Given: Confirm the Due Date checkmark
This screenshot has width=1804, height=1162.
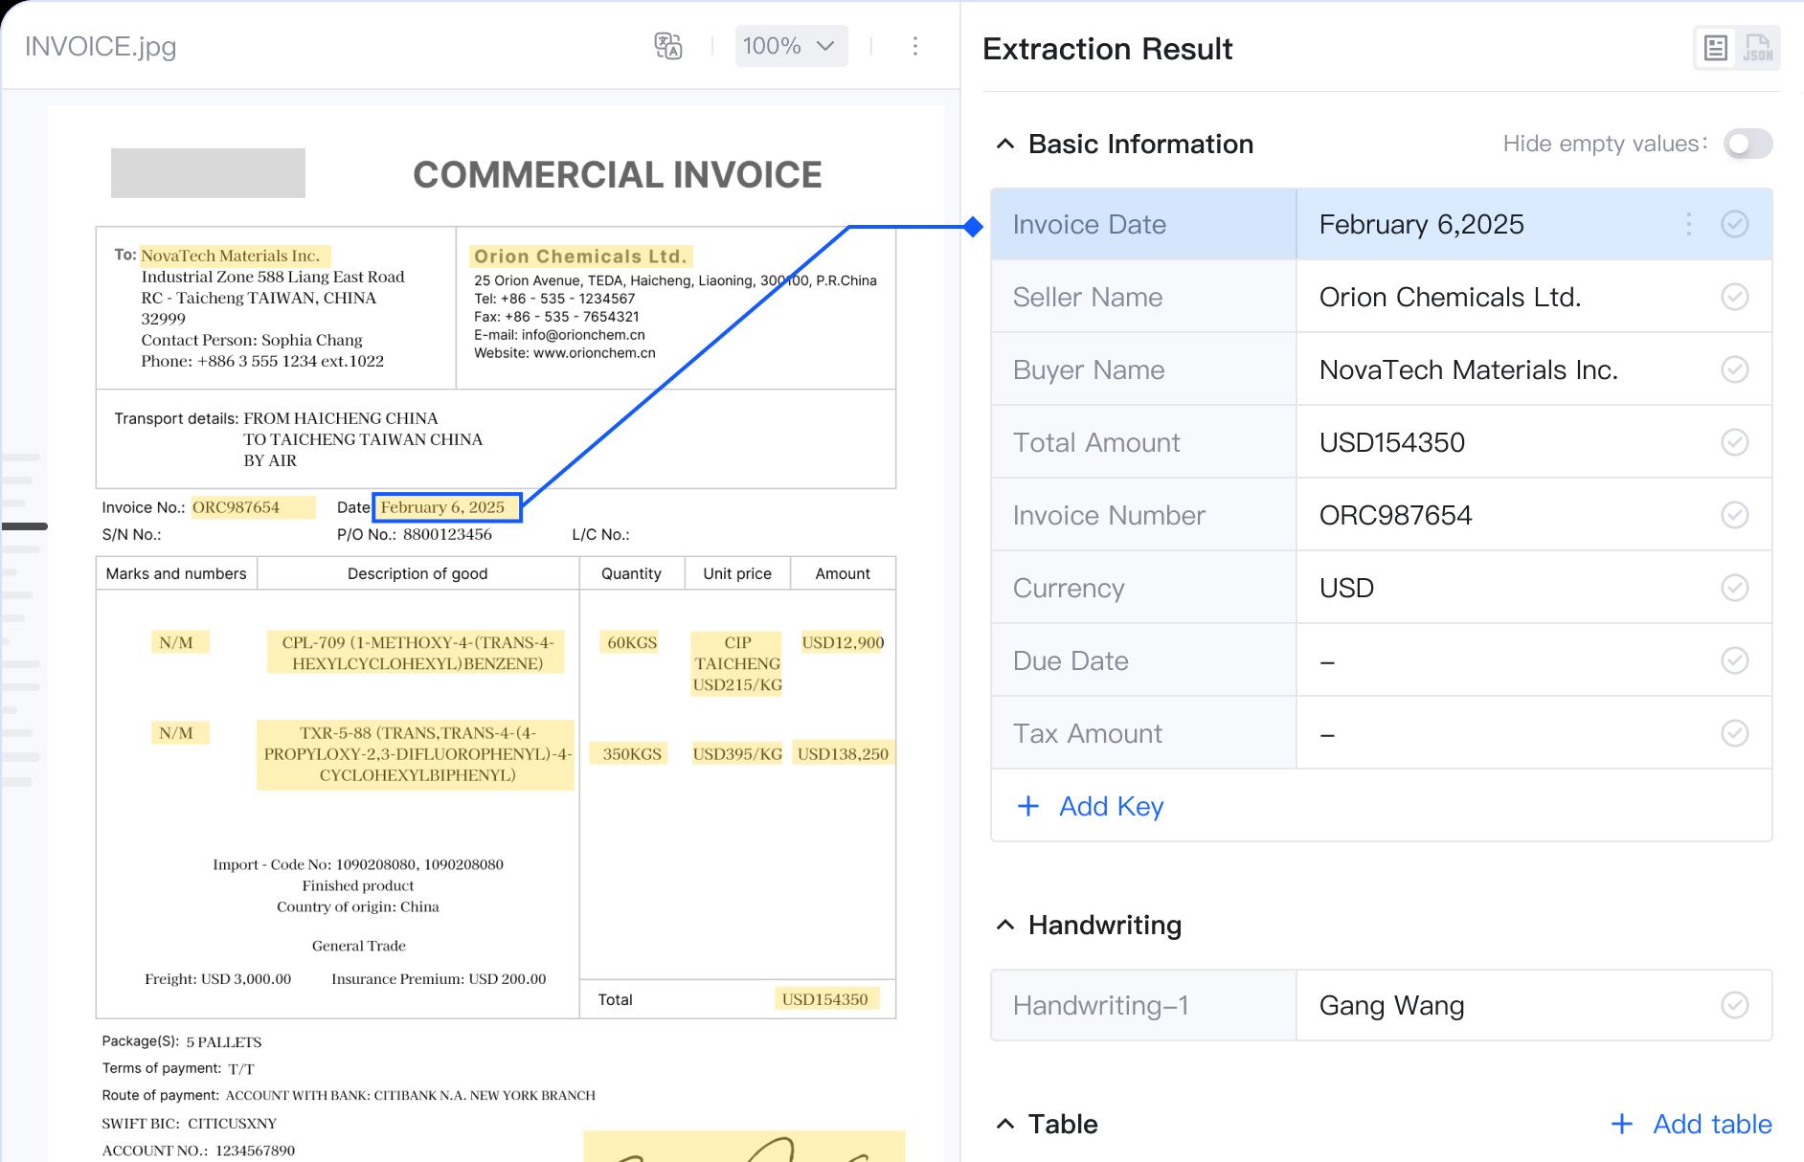Looking at the screenshot, I should (1735, 660).
